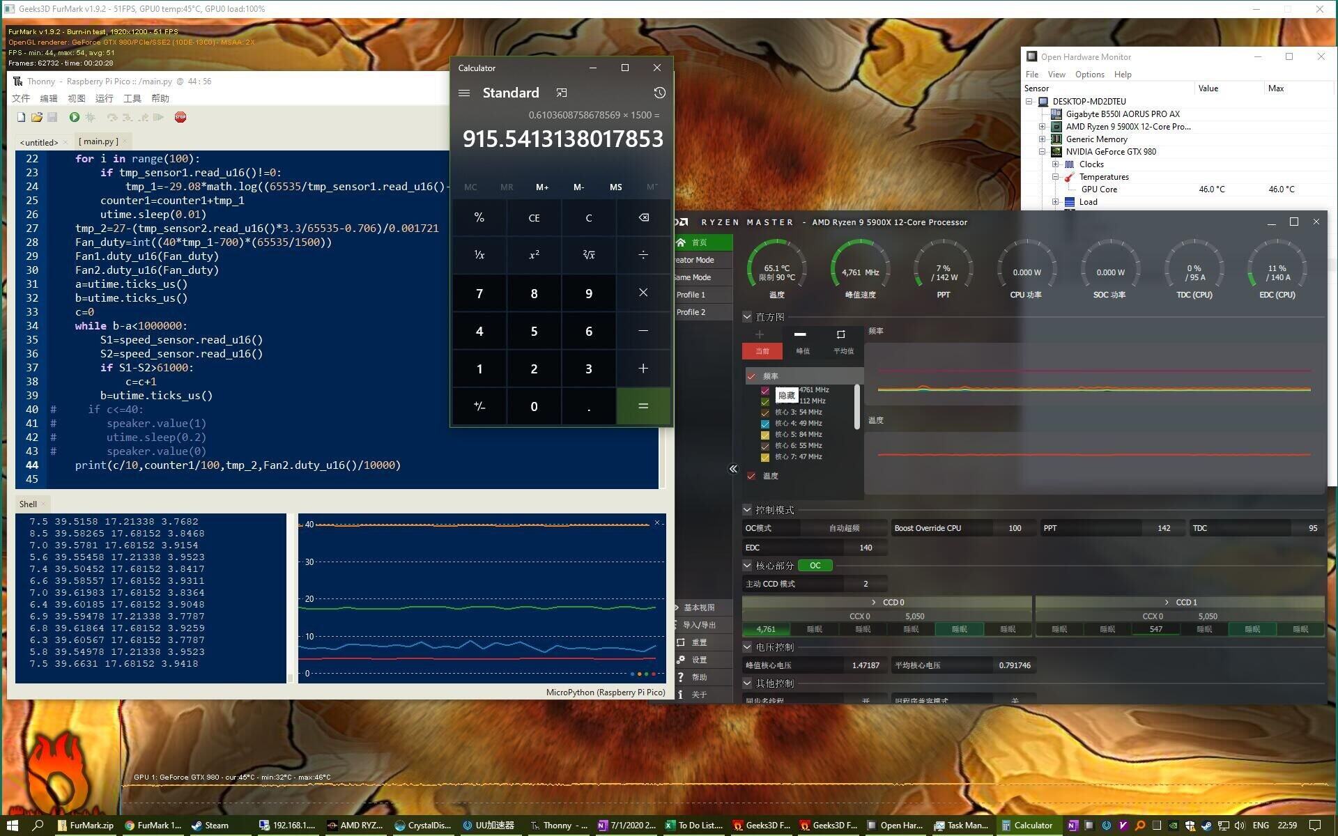Collapse the 控制模式 control mode section
This screenshot has width=1338, height=836.
(x=747, y=510)
